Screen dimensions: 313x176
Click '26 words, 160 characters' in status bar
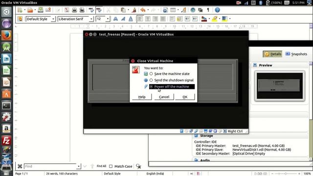coord(62,174)
